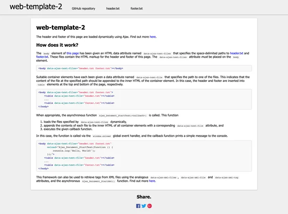
Task: Click the Twitter bird share icon
Action: [x=144, y=206]
